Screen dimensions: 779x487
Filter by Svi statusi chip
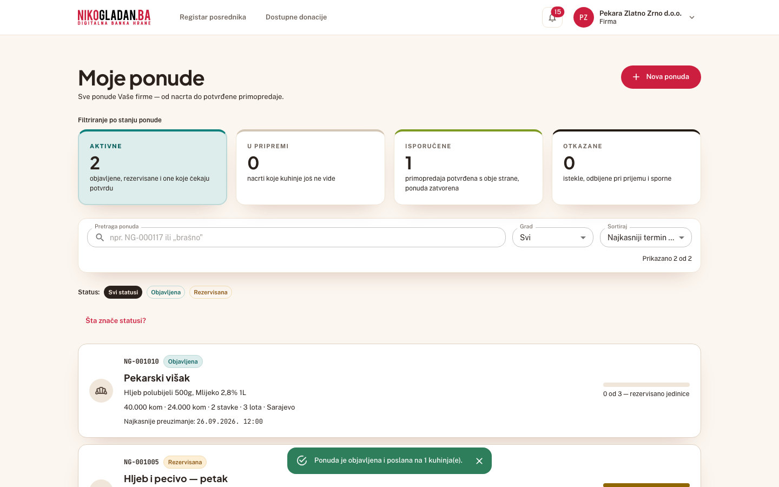123,292
